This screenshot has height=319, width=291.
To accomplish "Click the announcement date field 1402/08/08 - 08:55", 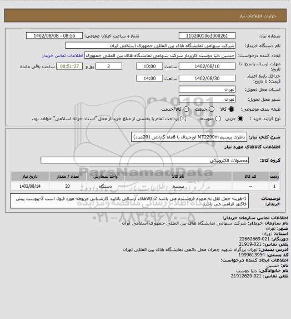I will pos(54,36).
